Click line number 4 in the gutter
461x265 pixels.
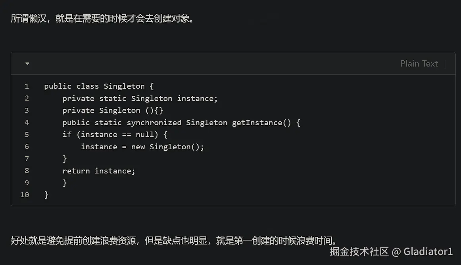pos(27,122)
